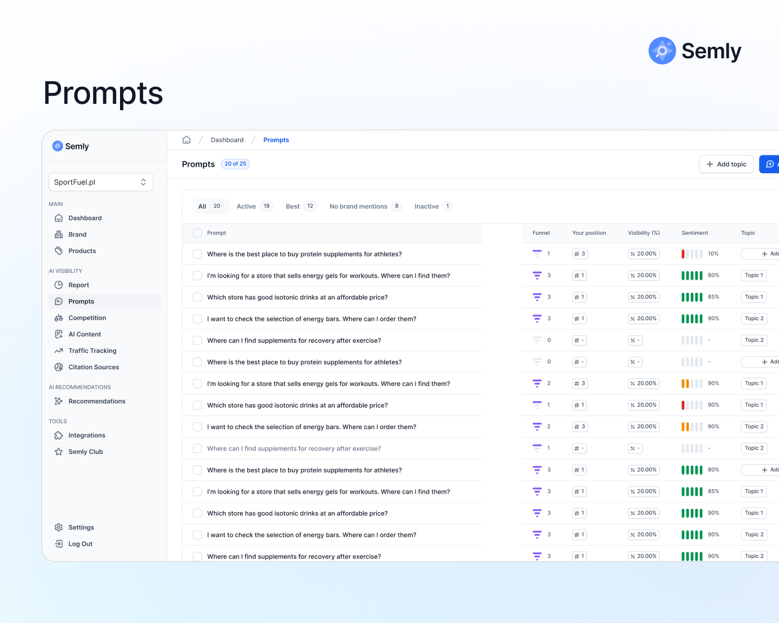Check the first protein supplements prompt row
This screenshot has width=779, height=623.
(x=197, y=254)
